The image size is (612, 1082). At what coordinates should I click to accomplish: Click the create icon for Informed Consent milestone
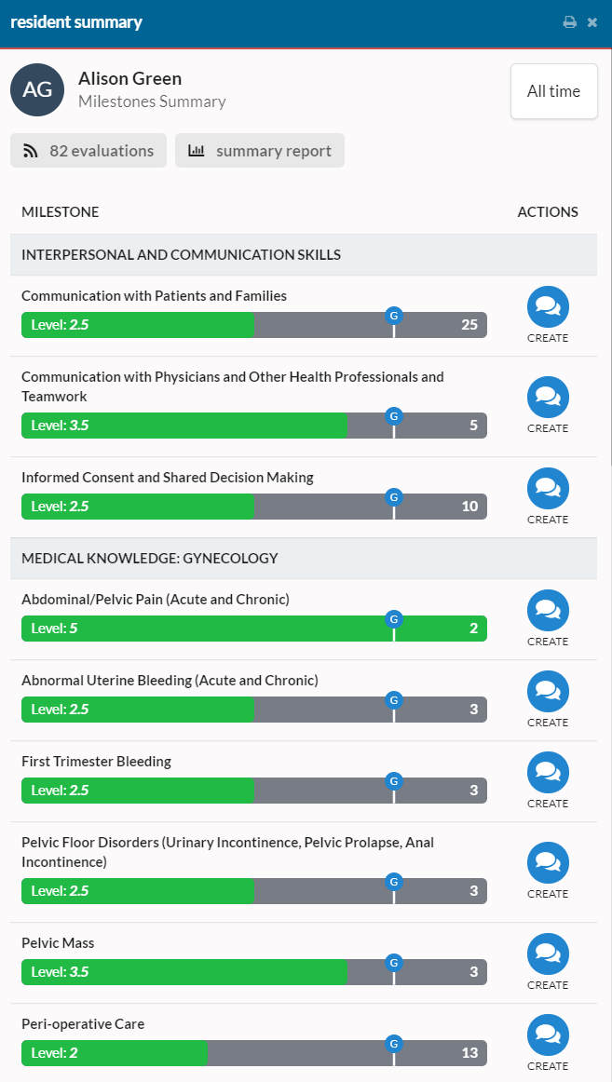[x=548, y=488]
